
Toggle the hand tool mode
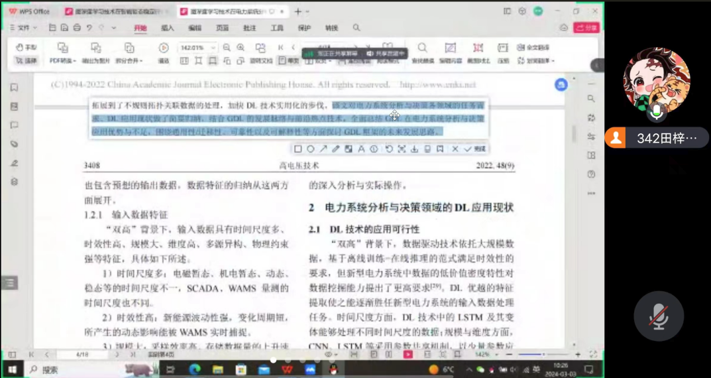click(x=27, y=48)
